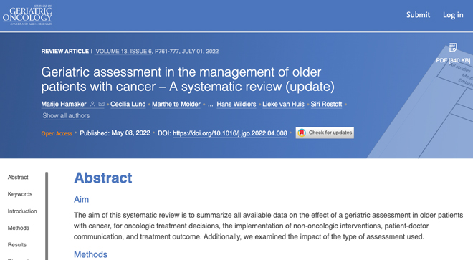Image resolution: width=473 pixels, height=260 pixels.
Task: Click the PDF [840 KB] label
Action: coord(453,60)
